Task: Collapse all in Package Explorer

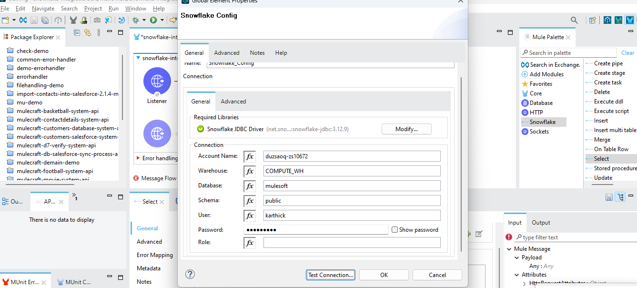Action: [x=77, y=32]
